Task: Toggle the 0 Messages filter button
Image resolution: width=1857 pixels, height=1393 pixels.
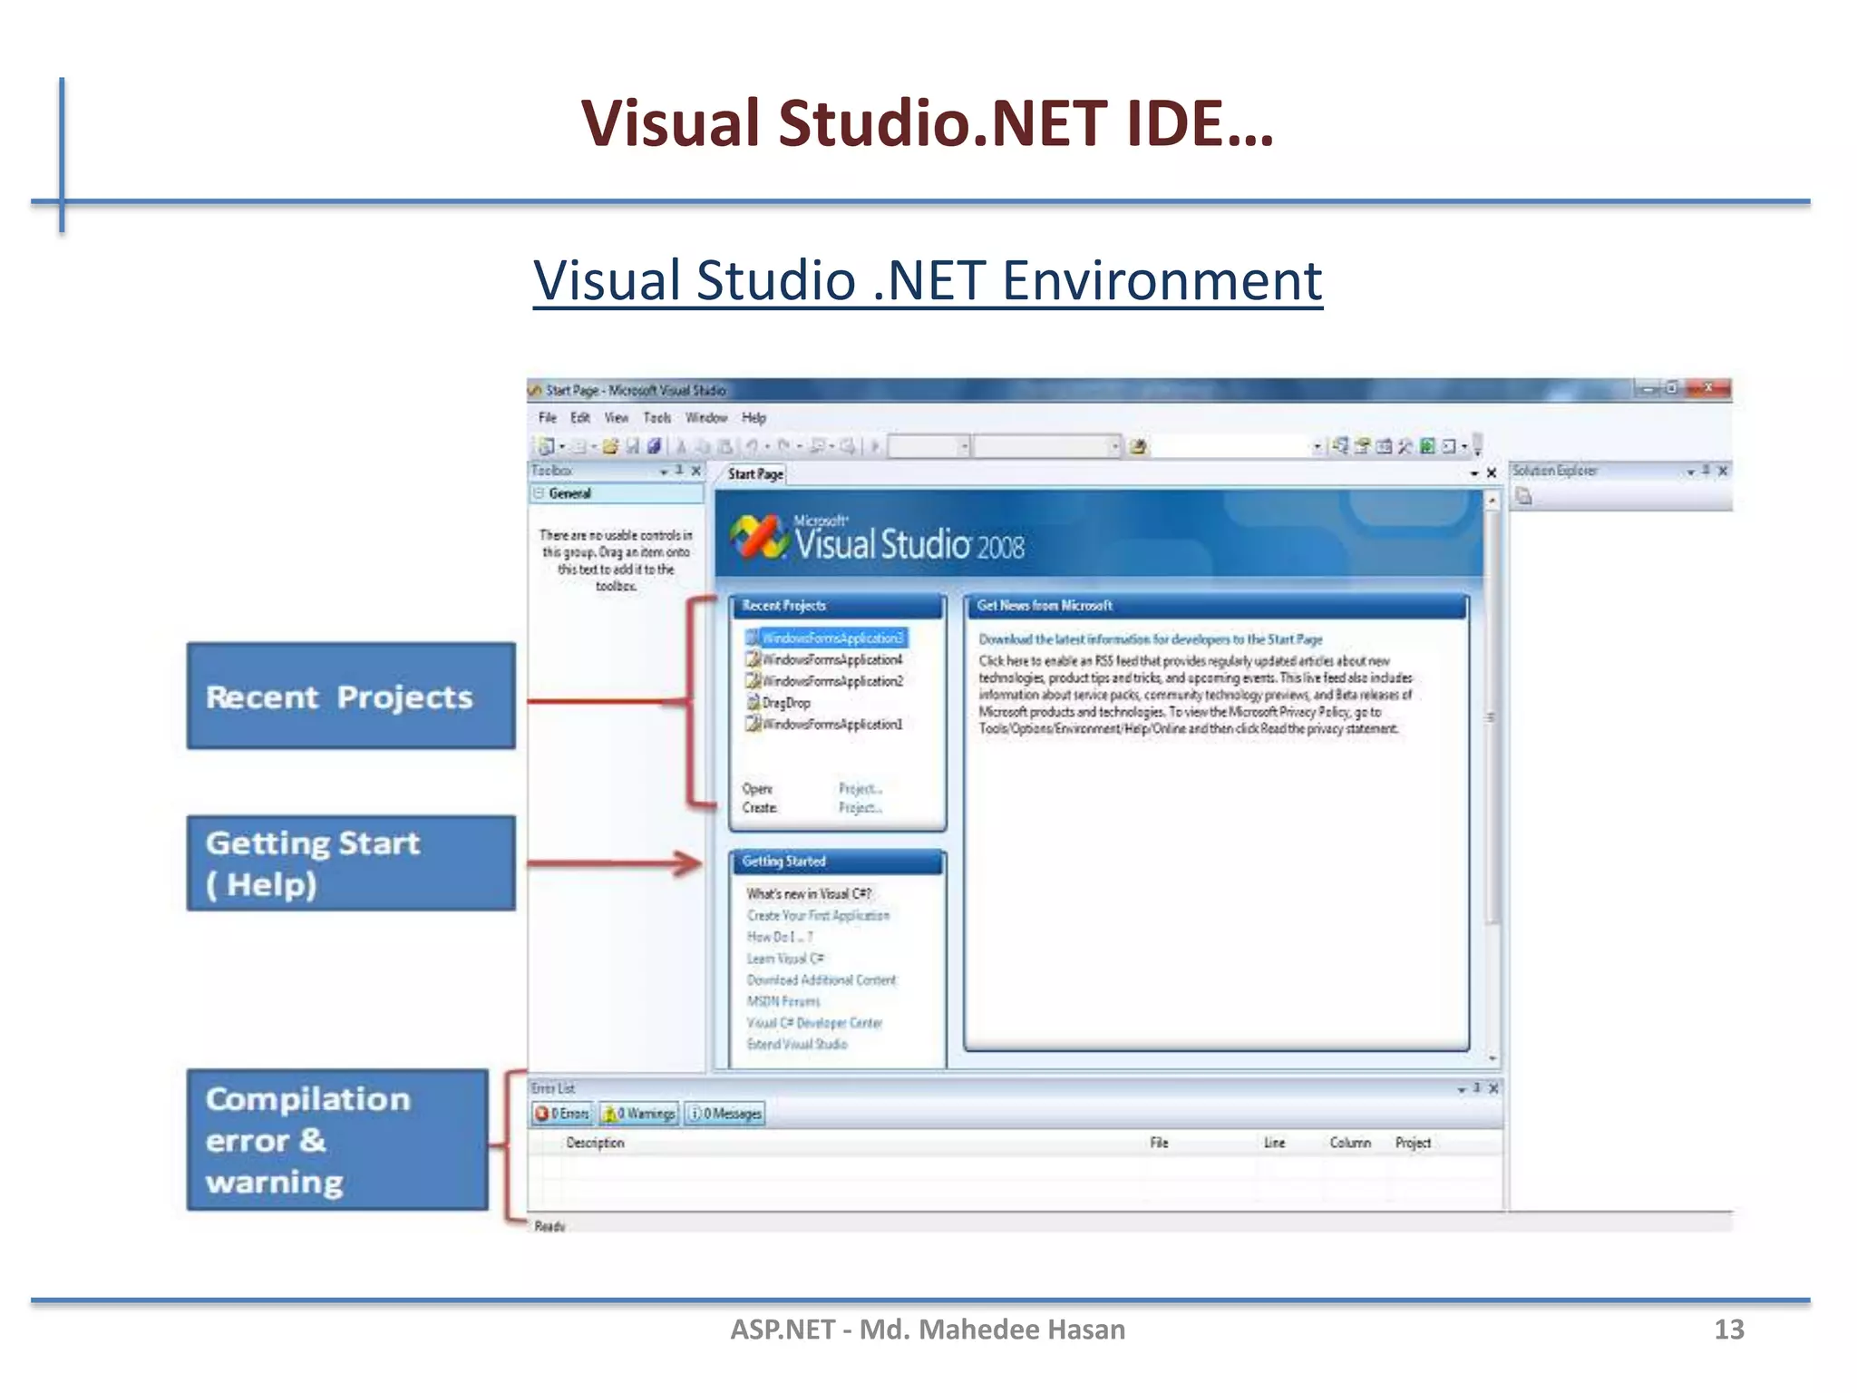Action: point(725,1114)
